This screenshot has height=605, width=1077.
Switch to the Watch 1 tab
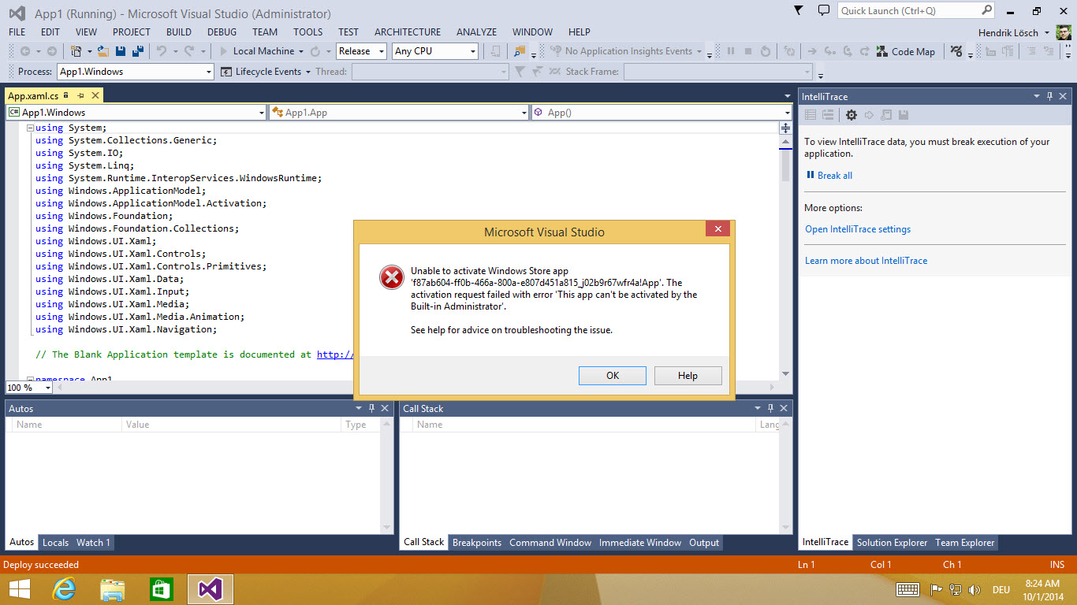point(93,543)
